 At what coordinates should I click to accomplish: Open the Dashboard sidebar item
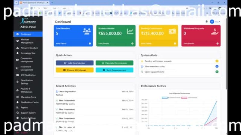(28, 34)
